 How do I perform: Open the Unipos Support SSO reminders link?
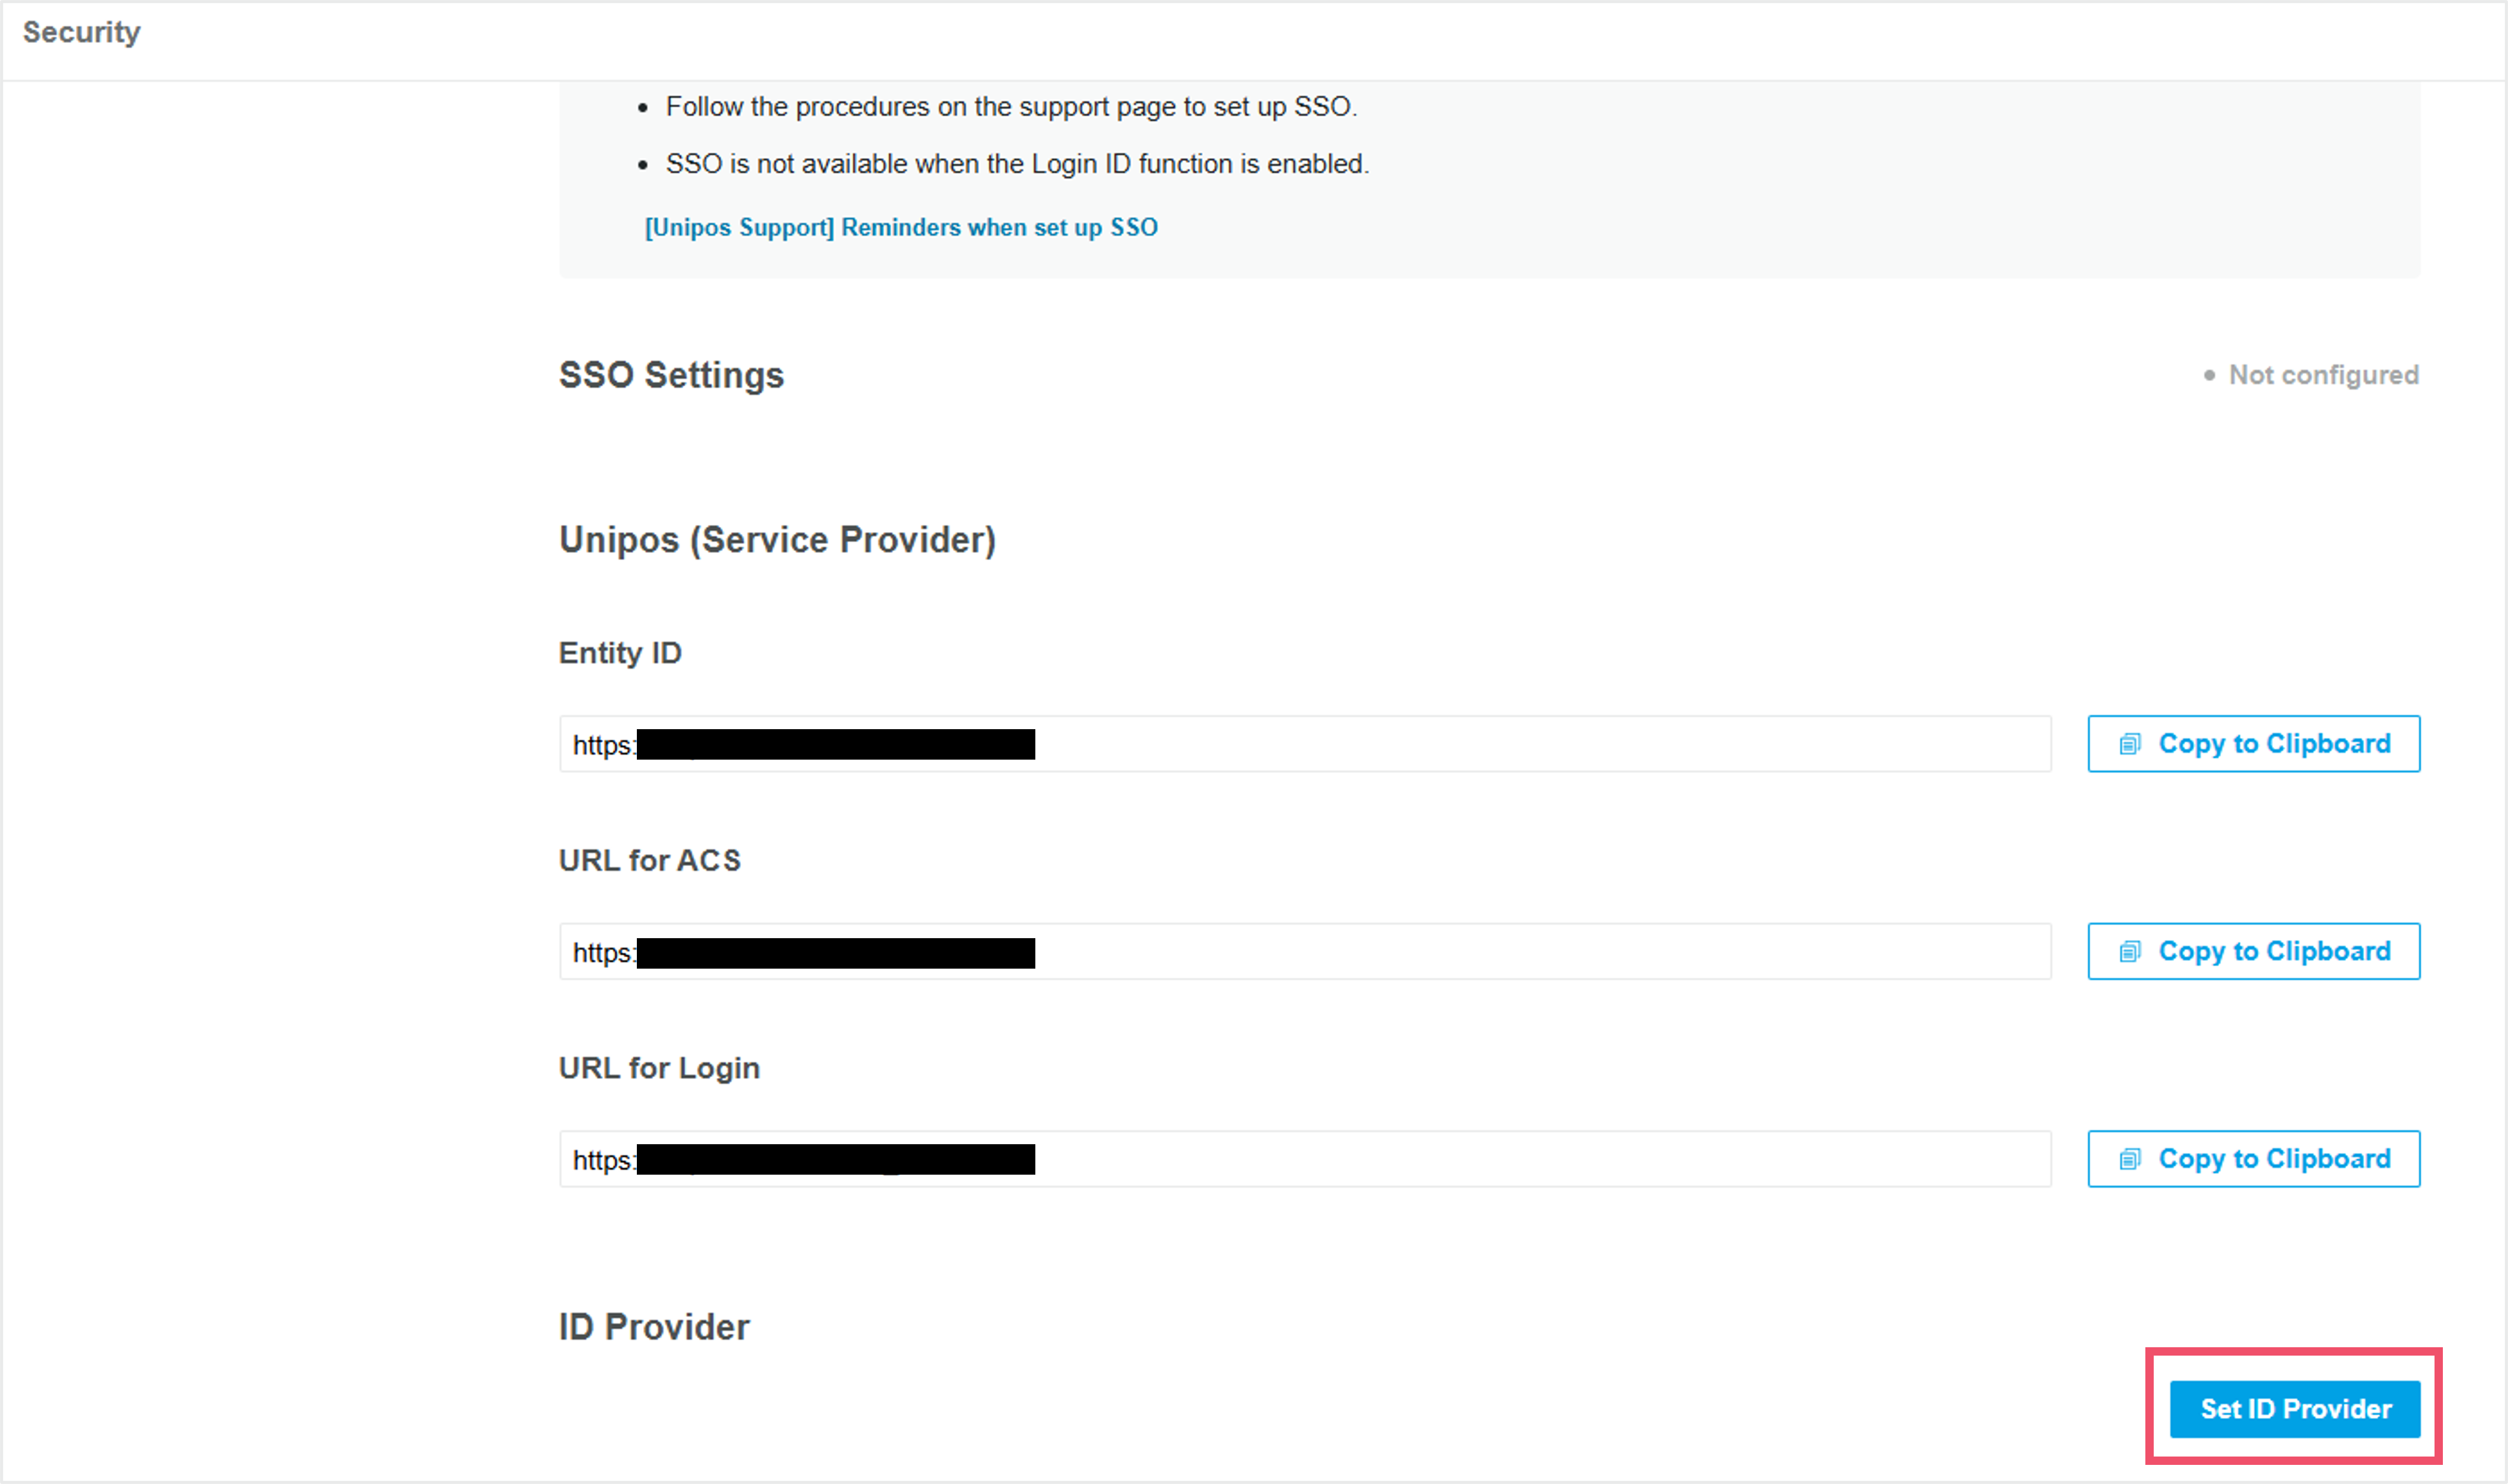[902, 227]
